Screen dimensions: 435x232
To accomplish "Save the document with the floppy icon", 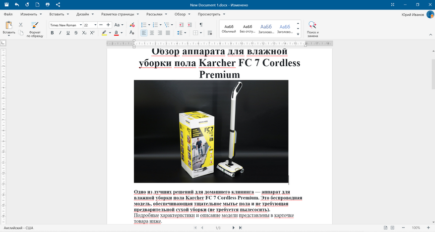I will pos(6,4).
